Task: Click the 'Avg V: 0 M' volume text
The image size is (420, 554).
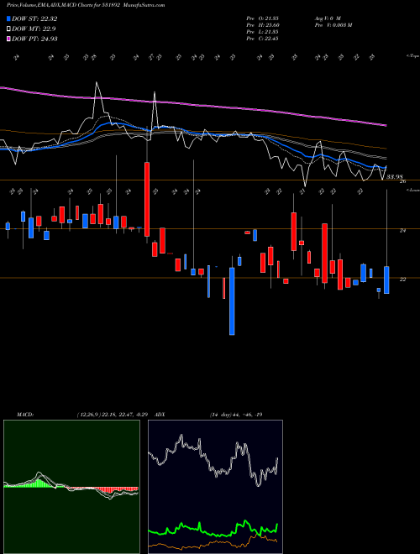Action: tap(327, 18)
